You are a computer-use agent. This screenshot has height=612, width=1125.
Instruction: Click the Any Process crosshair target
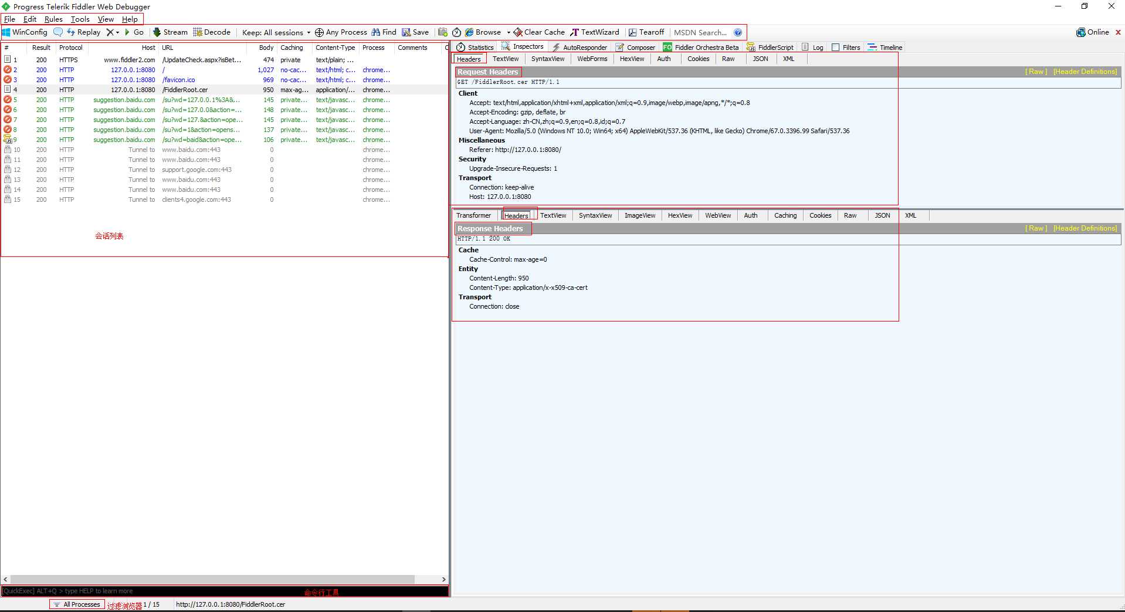[x=319, y=32]
